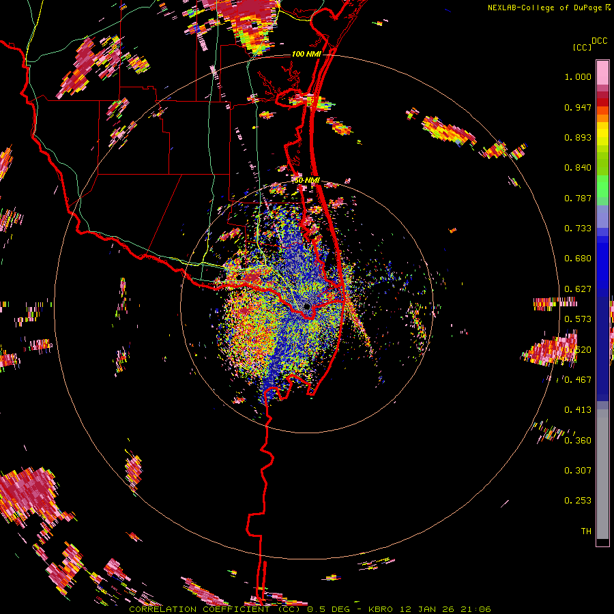Pick the gray lower segment of color bar

coord(602,474)
